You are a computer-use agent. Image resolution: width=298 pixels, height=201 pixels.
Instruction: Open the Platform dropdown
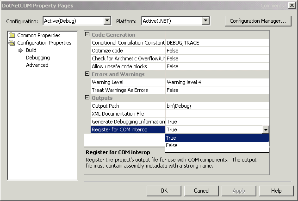206,21
